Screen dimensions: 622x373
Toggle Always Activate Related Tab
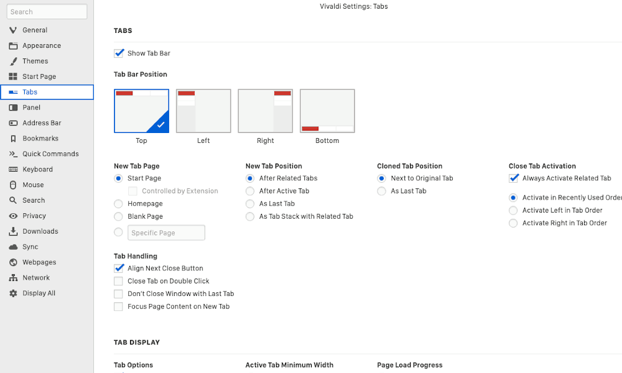[513, 178]
